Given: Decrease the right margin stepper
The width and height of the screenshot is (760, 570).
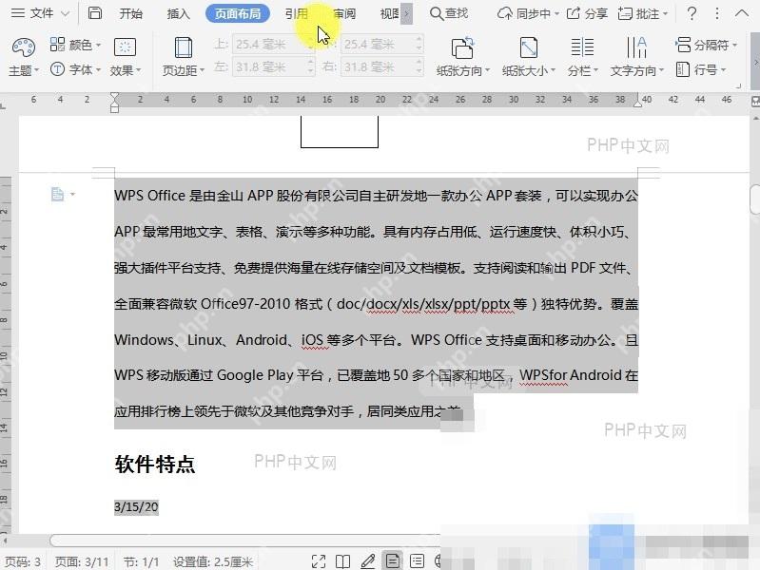Looking at the screenshot, I should pos(419,71).
